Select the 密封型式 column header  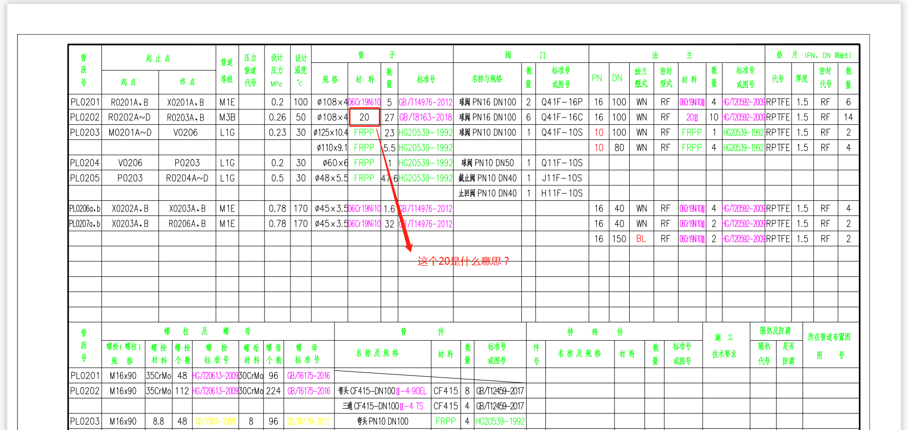pos(666,78)
